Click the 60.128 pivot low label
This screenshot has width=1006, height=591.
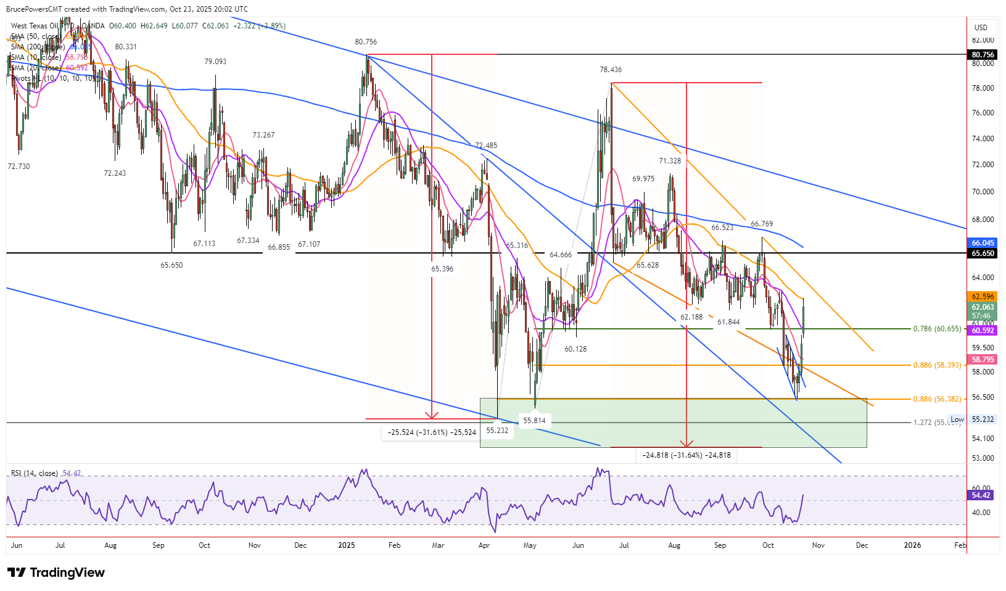click(575, 349)
